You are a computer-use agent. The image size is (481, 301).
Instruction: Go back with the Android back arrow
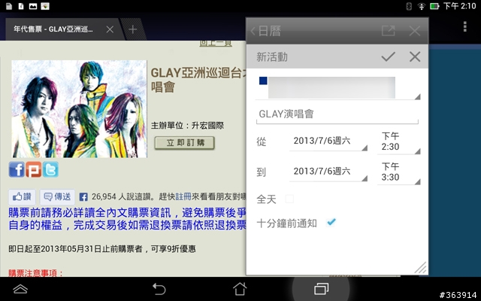click(x=159, y=289)
